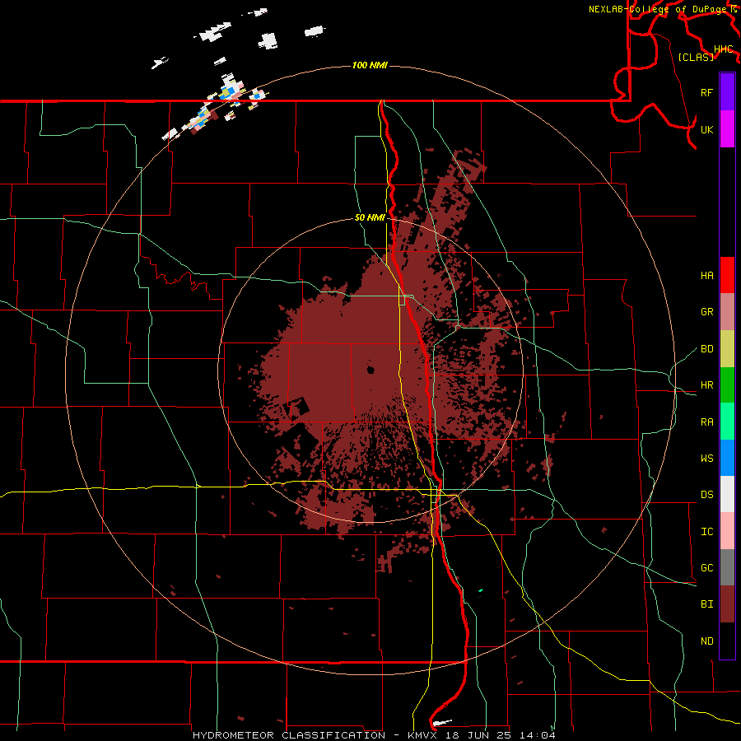This screenshot has width=741, height=741.
Task: Click the HA legend label
Action: 706,276
